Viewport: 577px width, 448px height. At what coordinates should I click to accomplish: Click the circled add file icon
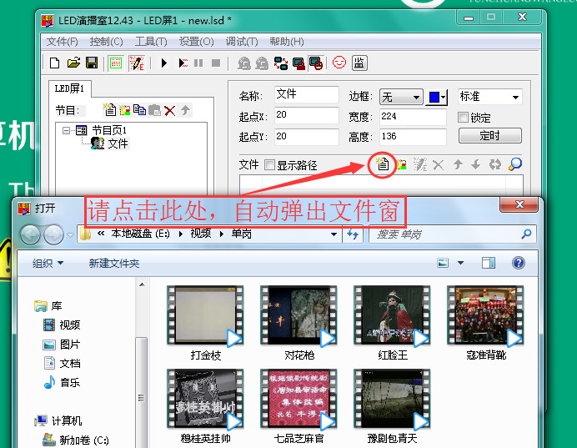tap(382, 164)
